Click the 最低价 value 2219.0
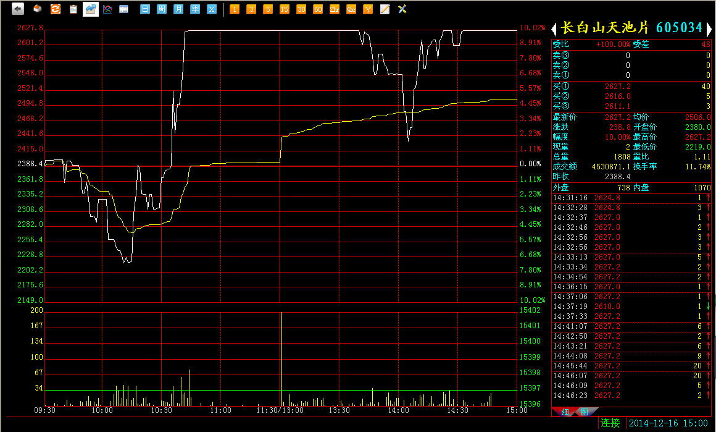 click(697, 146)
